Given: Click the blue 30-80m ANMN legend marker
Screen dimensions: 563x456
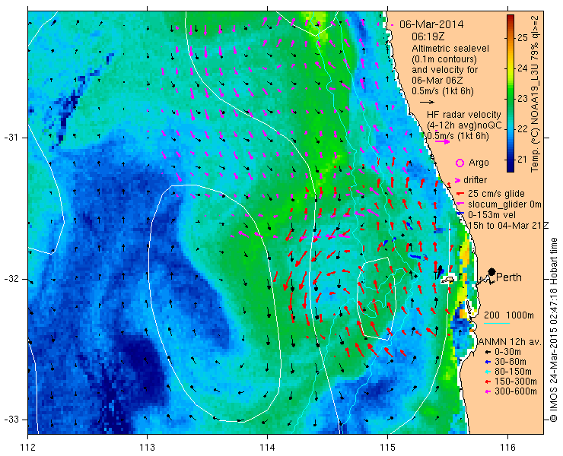Looking at the screenshot, I should click(x=488, y=362).
